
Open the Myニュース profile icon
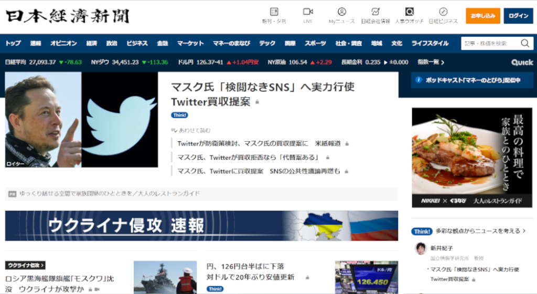[x=342, y=12]
